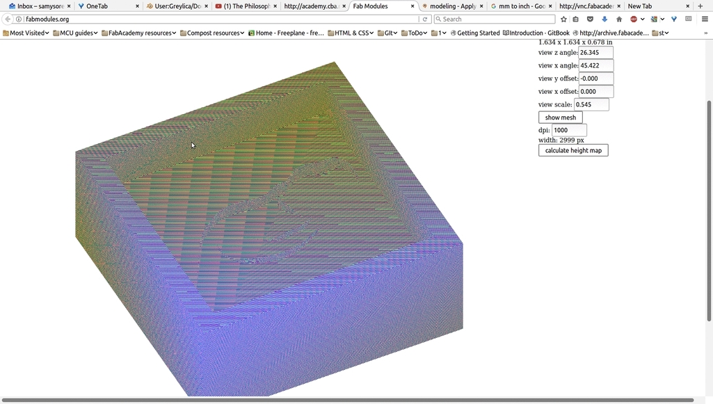Open the Compost resources bookmarks folder
This screenshot has height=404, width=713.
212,33
